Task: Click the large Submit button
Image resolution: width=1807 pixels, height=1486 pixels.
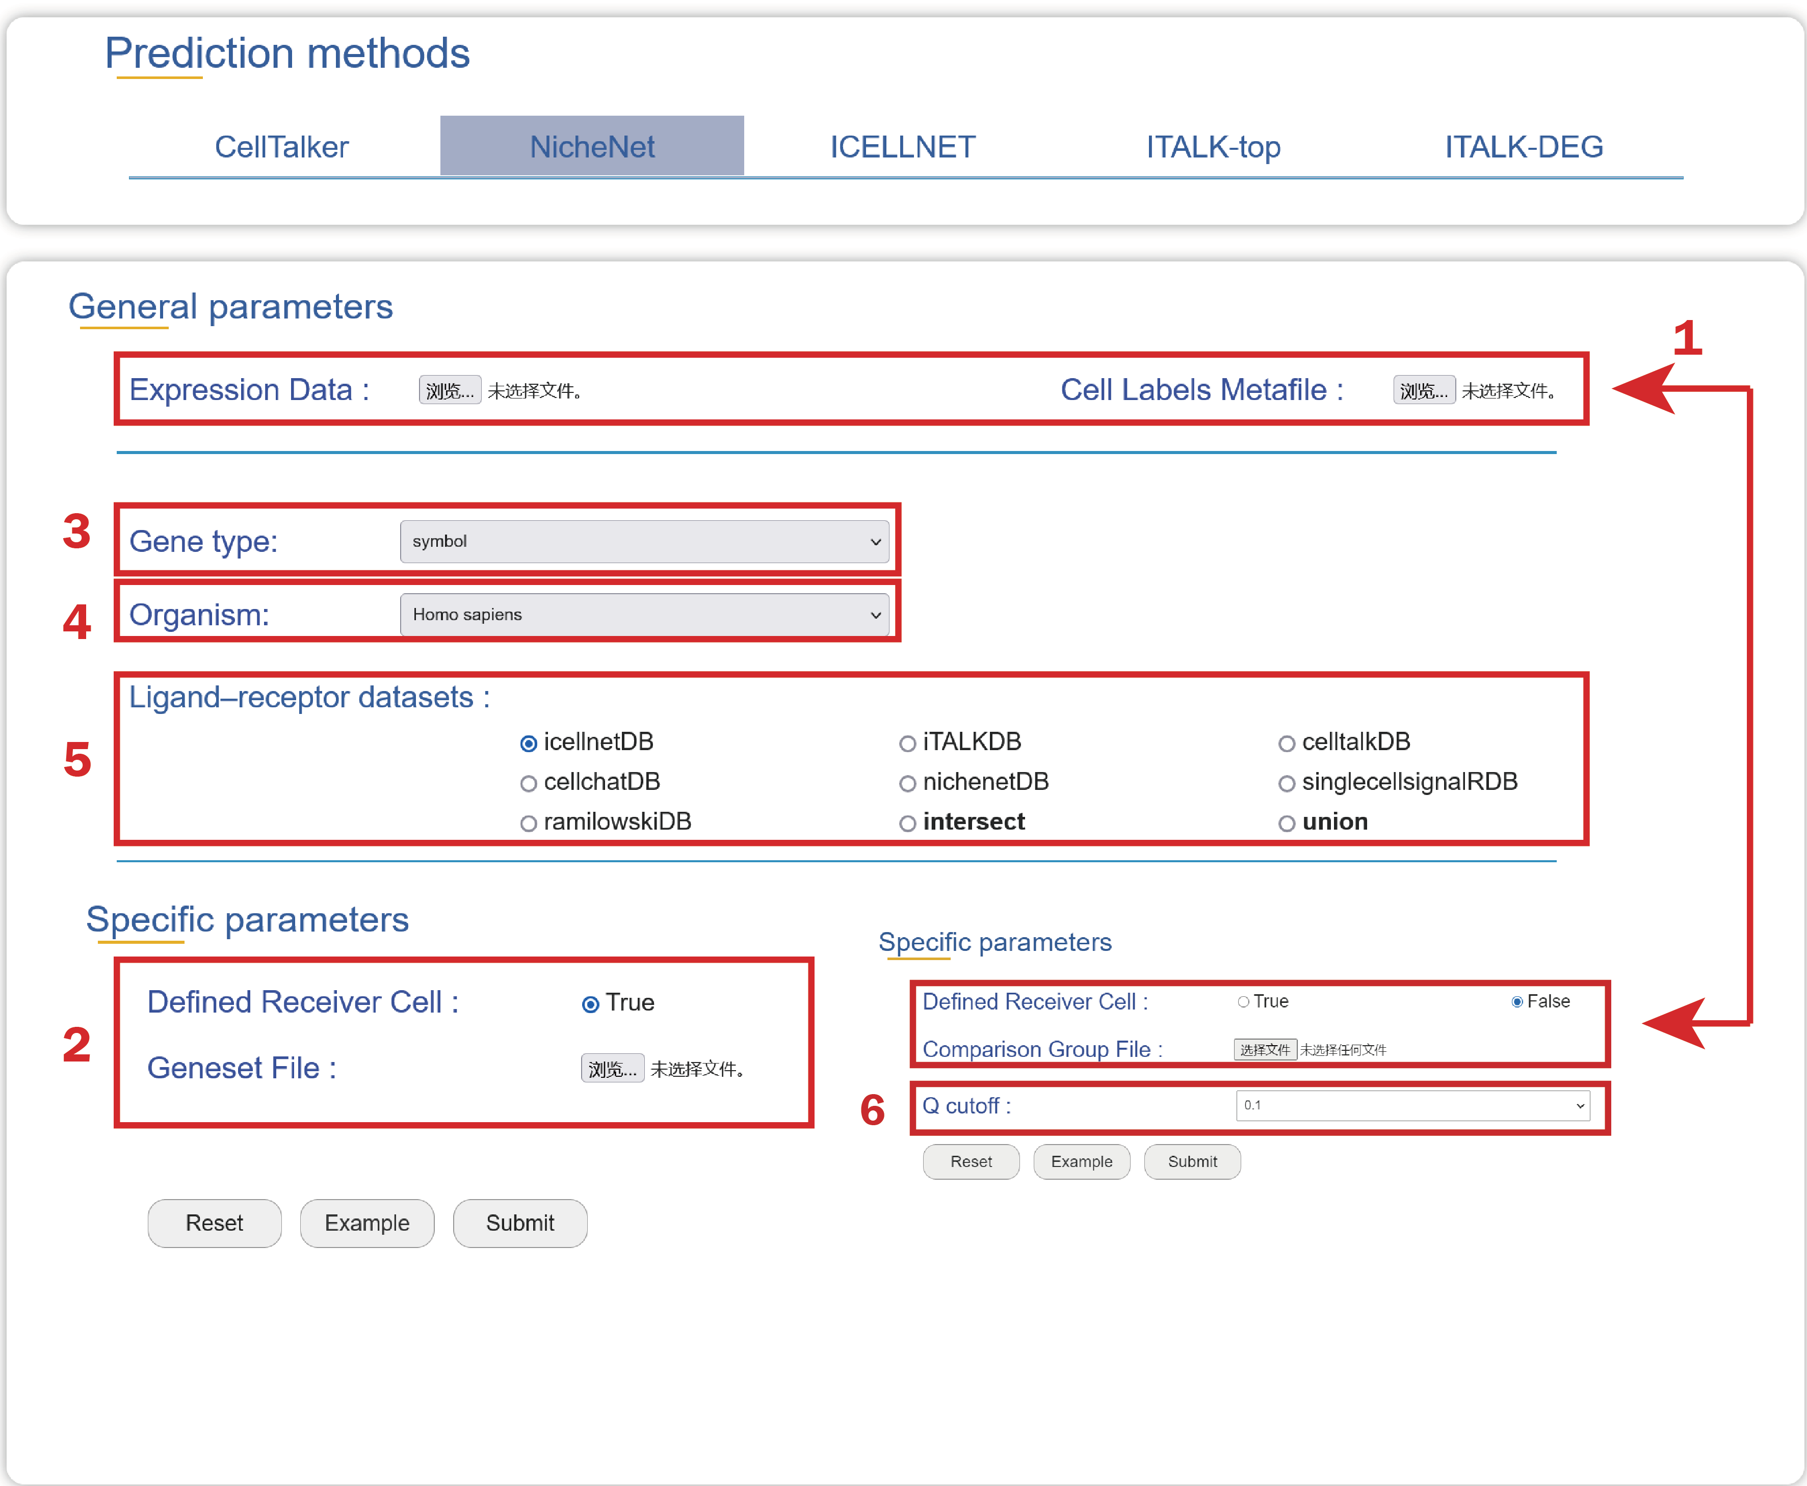Action: (x=519, y=1223)
